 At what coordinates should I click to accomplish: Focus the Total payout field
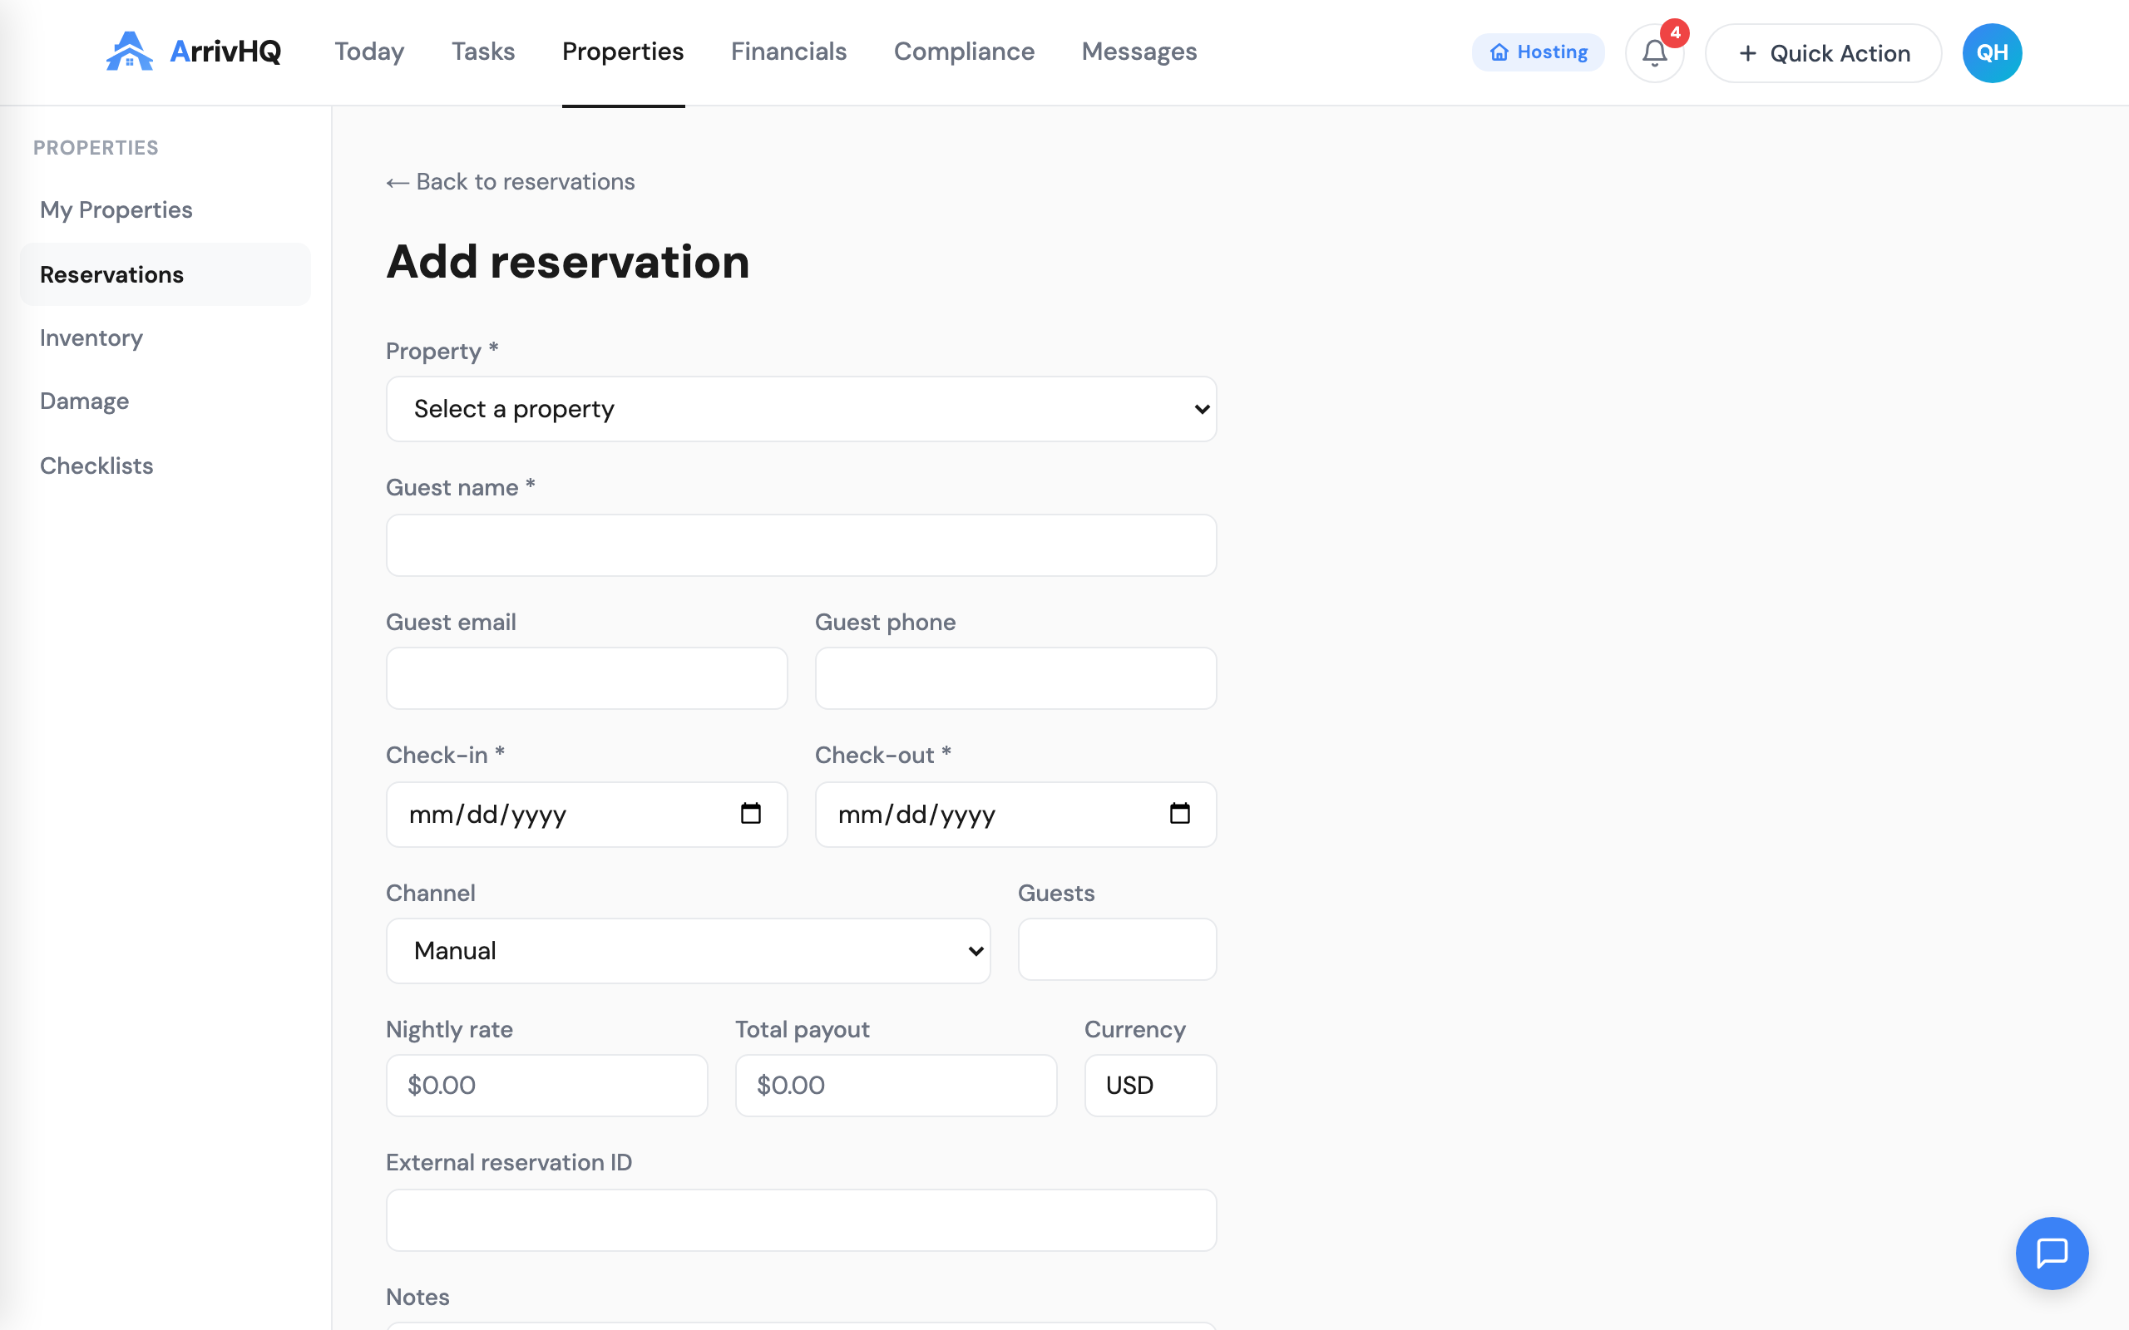coord(896,1086)
